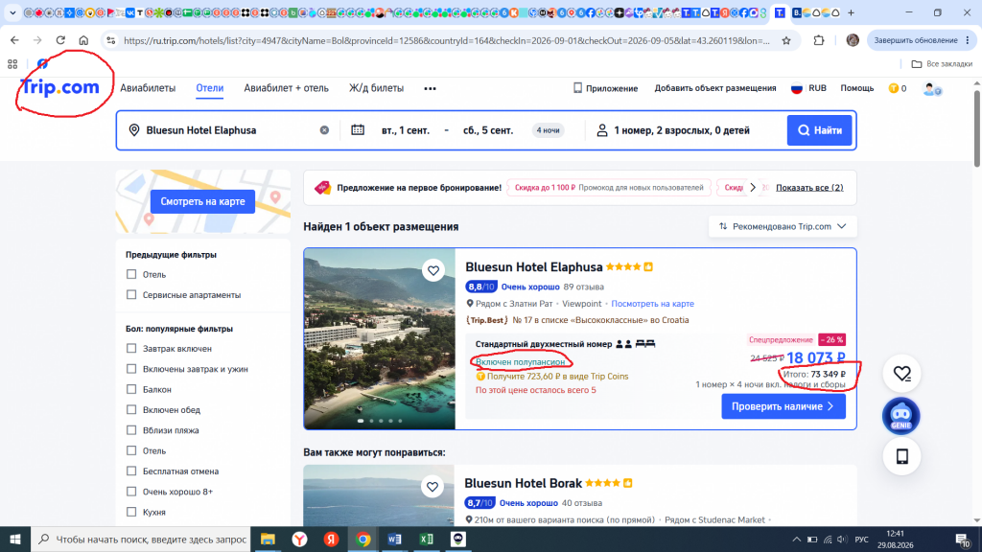Open Word from the taskbar
This screenshot has height=552, width=982.
pyautogui.click(x=394, y=539)
